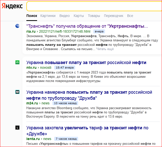Click the ria.ru domain link
The width and height of the screenshot is (162, 147).
point(31,31)
